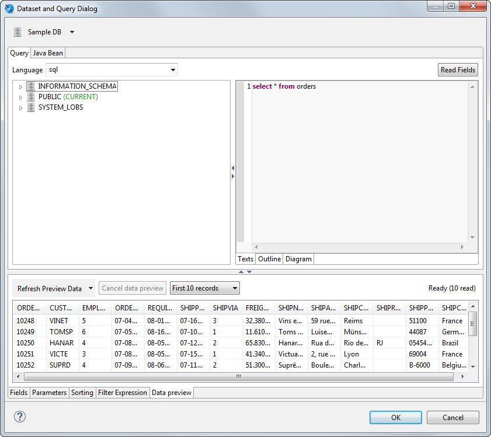
Task: Confirm the dialog with OK
Action: coord(396,418)
